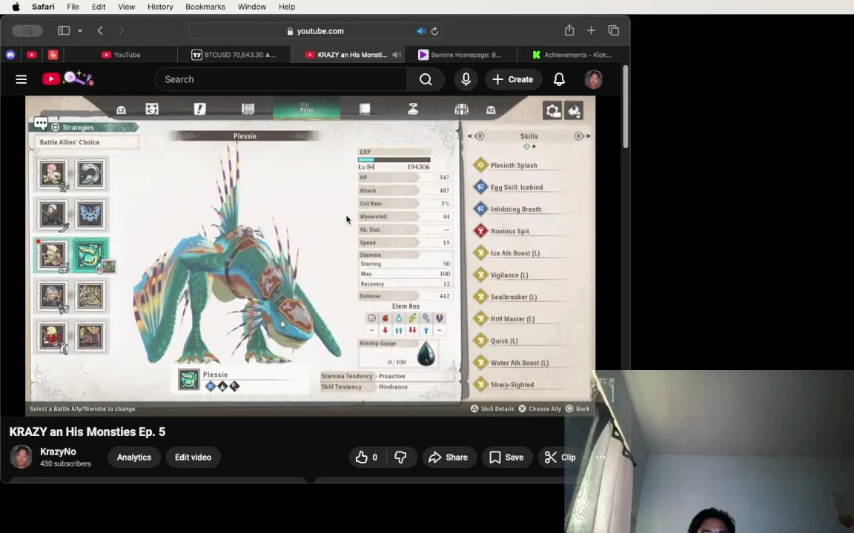Switch to the Achievements - Kick tab
Screen dimensions: 854x533
tap(573, 54)
